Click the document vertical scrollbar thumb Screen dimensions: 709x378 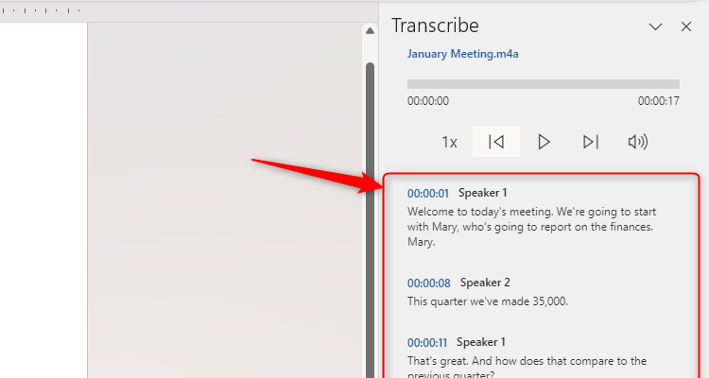point(370,220)
